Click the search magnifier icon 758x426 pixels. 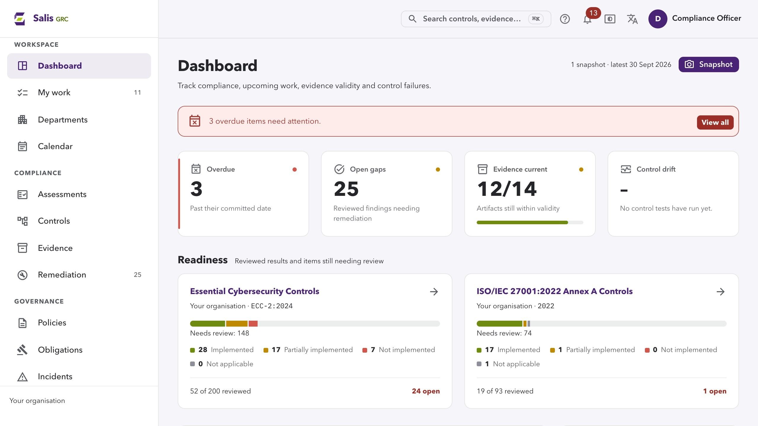pyautogui.click(x=412, y=19)
